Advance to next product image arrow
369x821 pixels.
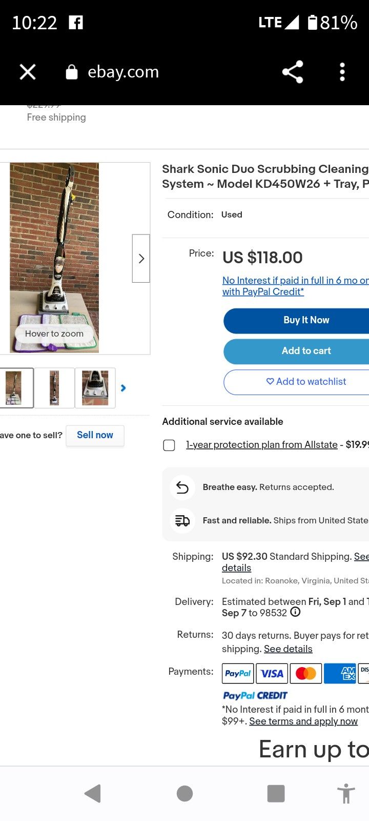click(141, 259)
